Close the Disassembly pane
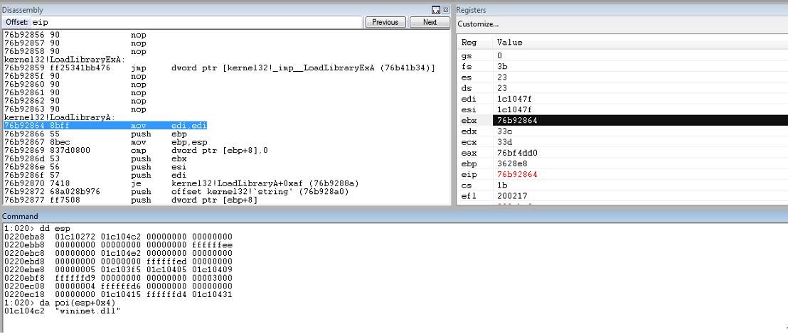This screenshot has height=334, width=788. coord(445,9)
